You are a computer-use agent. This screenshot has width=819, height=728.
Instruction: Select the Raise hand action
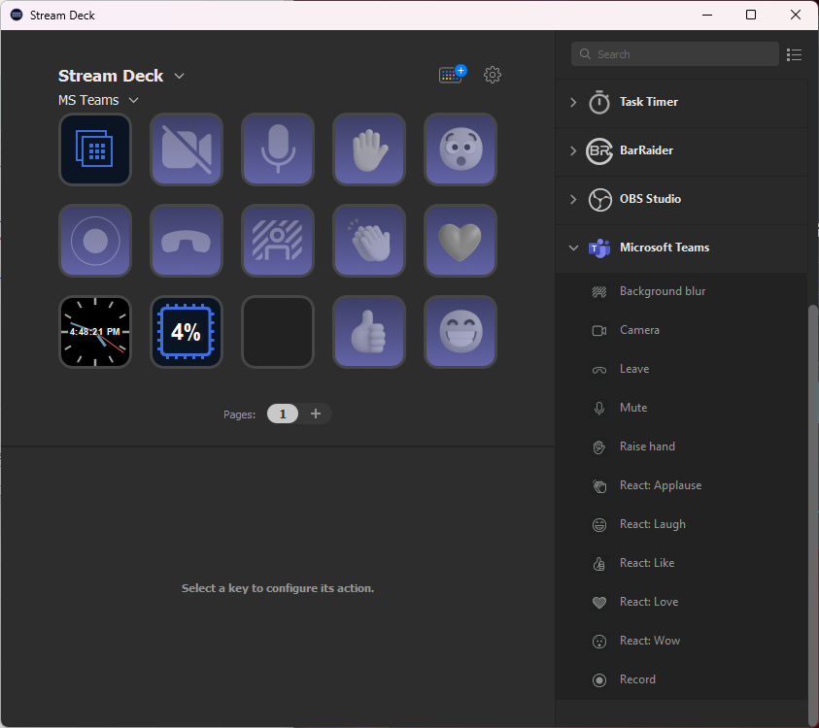(682, 447)
